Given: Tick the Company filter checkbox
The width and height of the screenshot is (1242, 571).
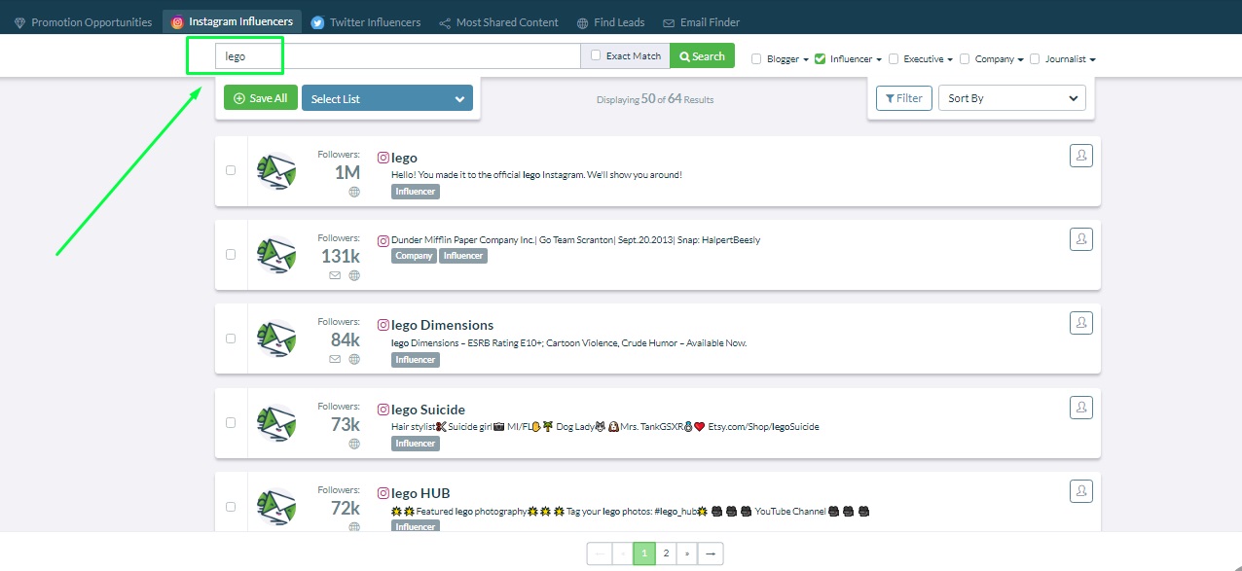Looking at the screenshot, I should point(965,58).
